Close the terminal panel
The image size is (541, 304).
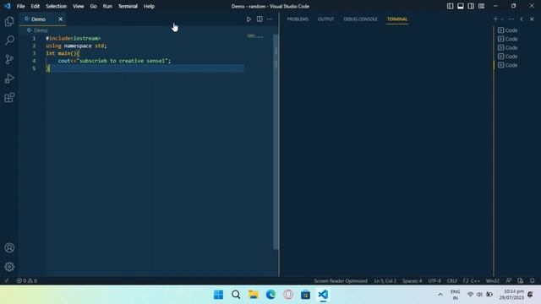[x=532, y=19]
